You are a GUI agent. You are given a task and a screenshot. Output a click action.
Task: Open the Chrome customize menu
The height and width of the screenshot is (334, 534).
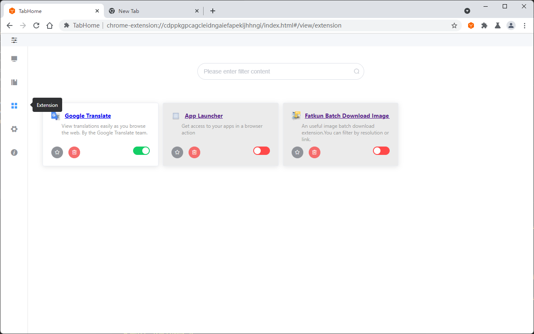(x=524, y=25)
